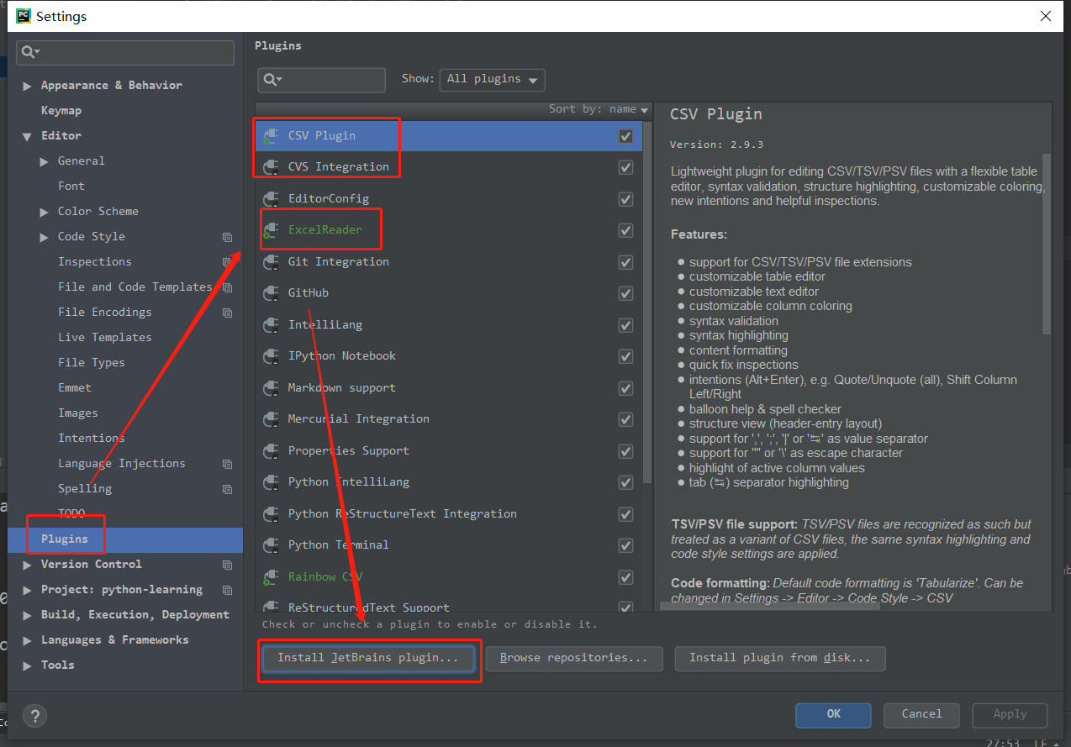Click the Python ReStructureText Integration icon

point(271,514)
